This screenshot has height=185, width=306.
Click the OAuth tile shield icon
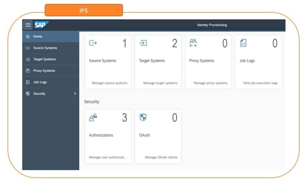[143, 117]
